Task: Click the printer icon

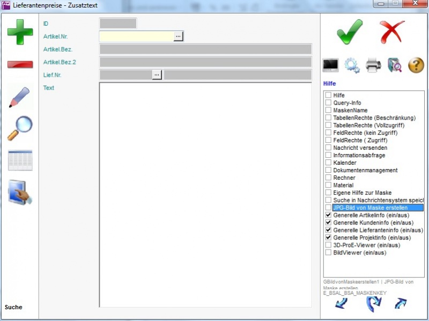Action: click(x=373, y=65)
